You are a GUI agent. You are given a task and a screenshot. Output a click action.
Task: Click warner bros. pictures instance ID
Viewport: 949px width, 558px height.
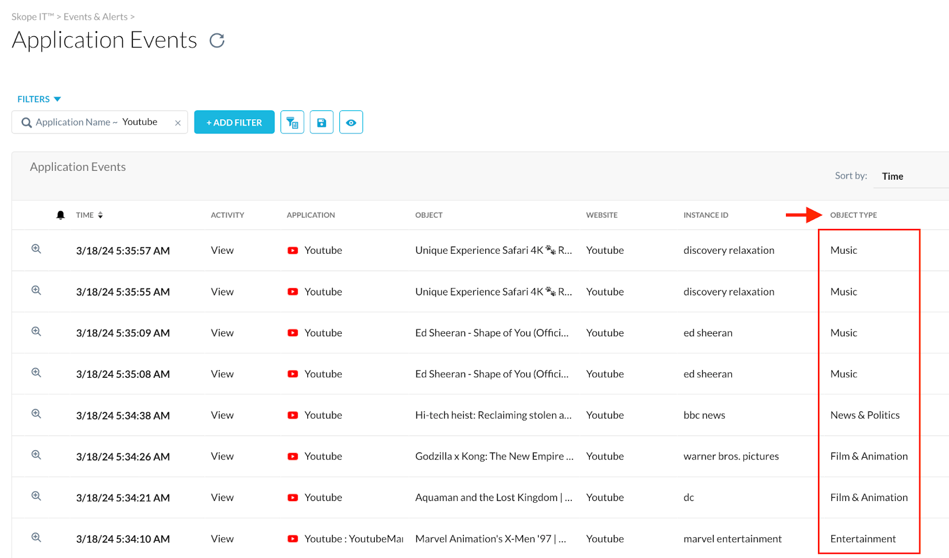[x=731, y=456]
